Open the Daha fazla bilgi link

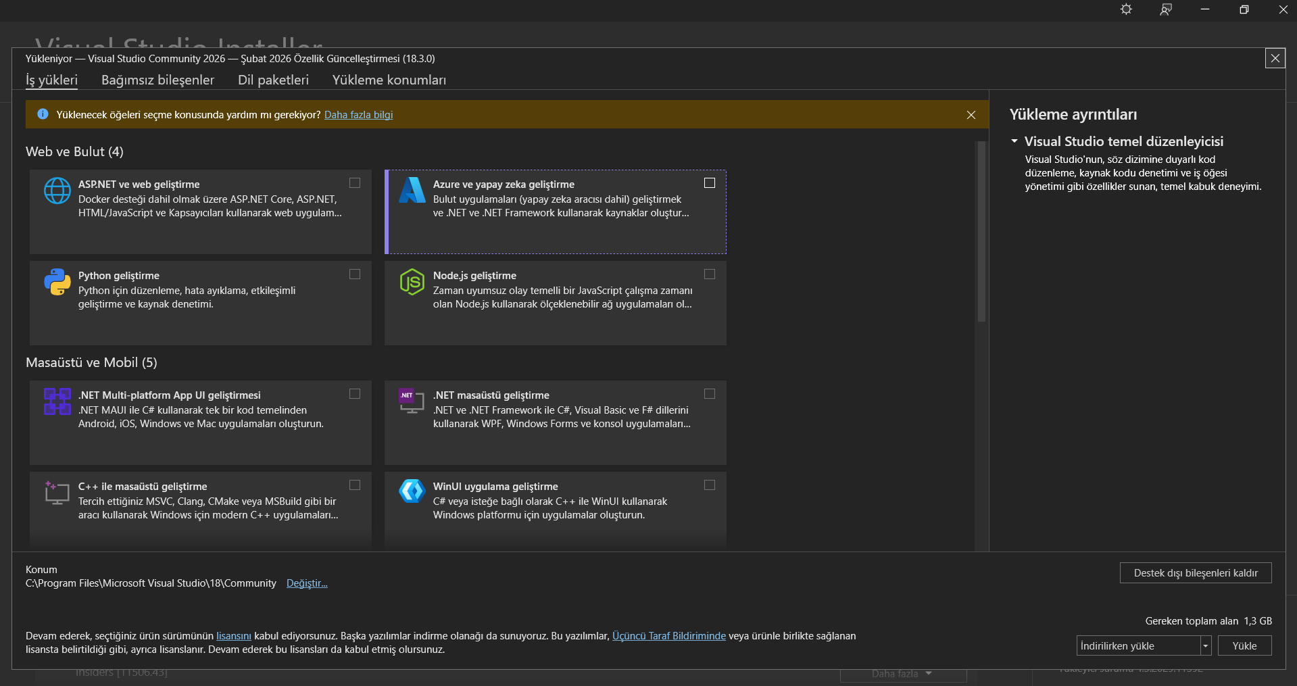(358, 115)
